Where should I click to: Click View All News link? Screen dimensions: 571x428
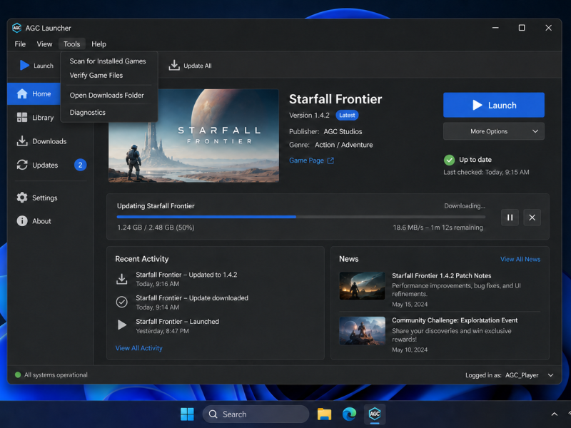point(520,259)
